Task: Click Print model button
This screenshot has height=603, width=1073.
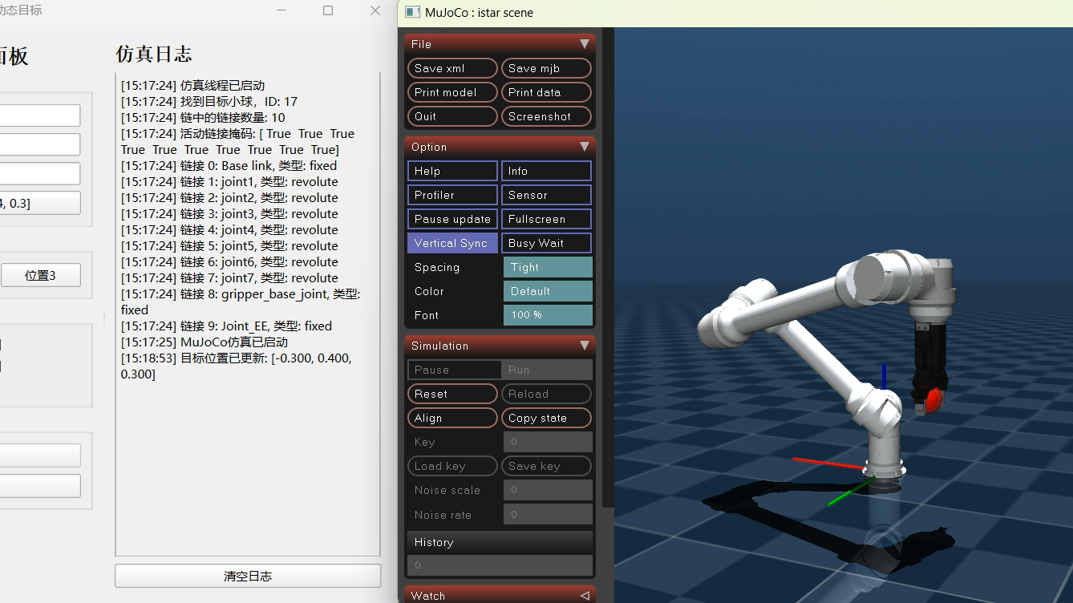Action: [452, 92]
